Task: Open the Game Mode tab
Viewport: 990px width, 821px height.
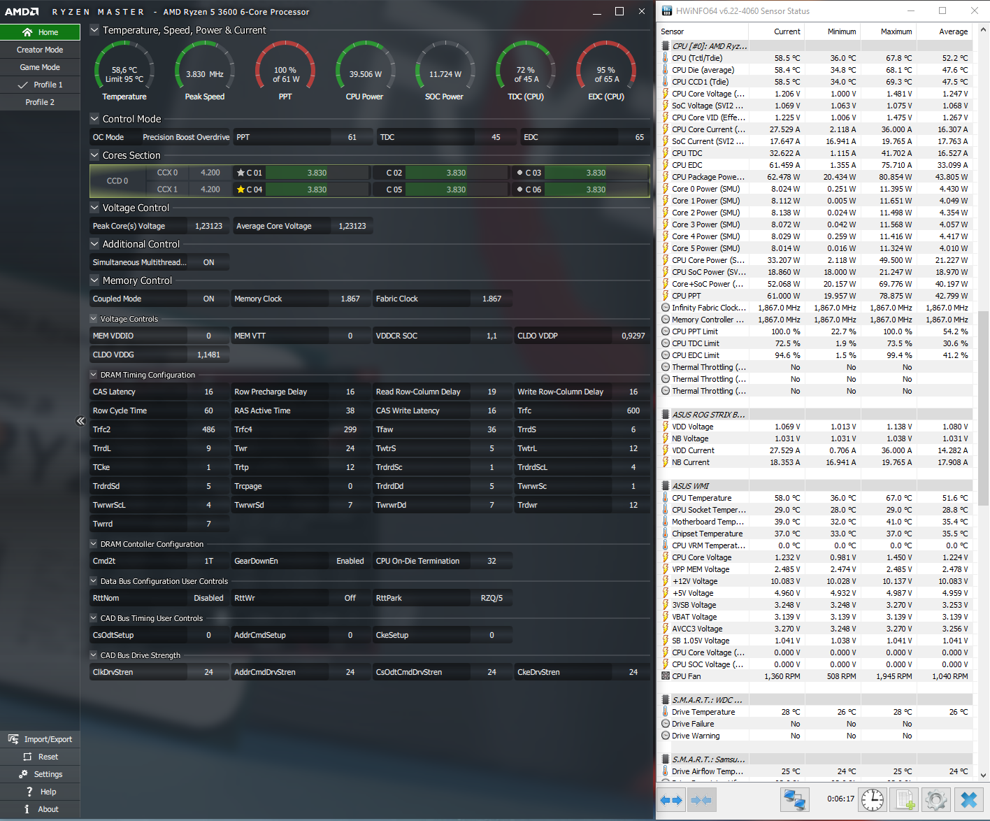Action: pos(40,67)
